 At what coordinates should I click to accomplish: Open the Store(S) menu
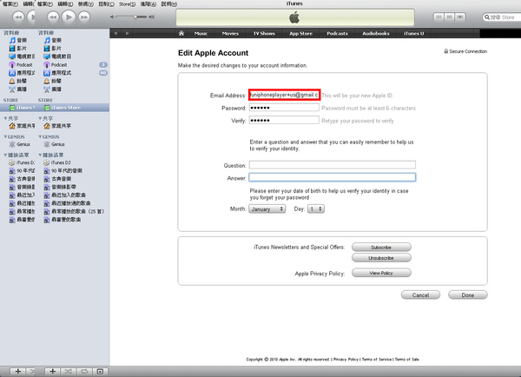pos(128,4)
